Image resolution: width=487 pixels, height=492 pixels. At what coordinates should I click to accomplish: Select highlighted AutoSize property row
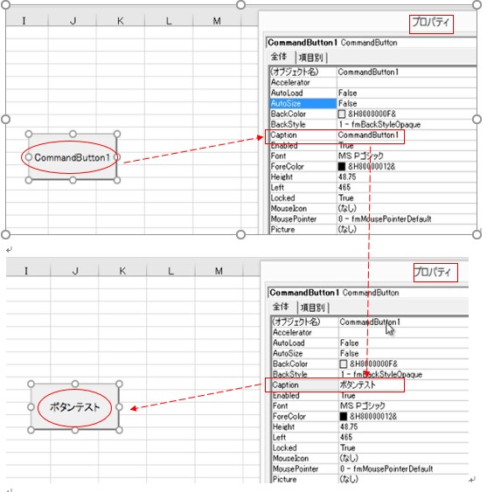[373, 103]
